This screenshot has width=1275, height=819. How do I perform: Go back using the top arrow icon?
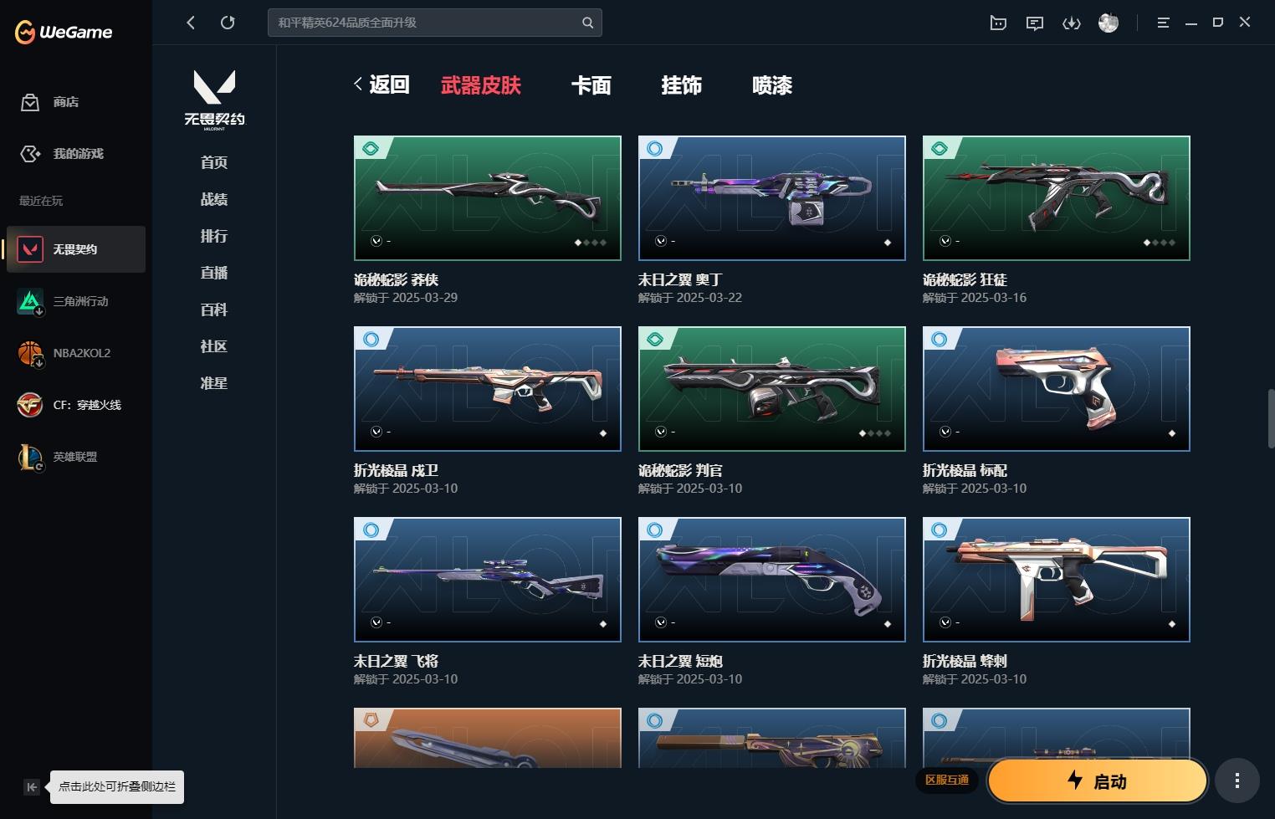(191, 23)
